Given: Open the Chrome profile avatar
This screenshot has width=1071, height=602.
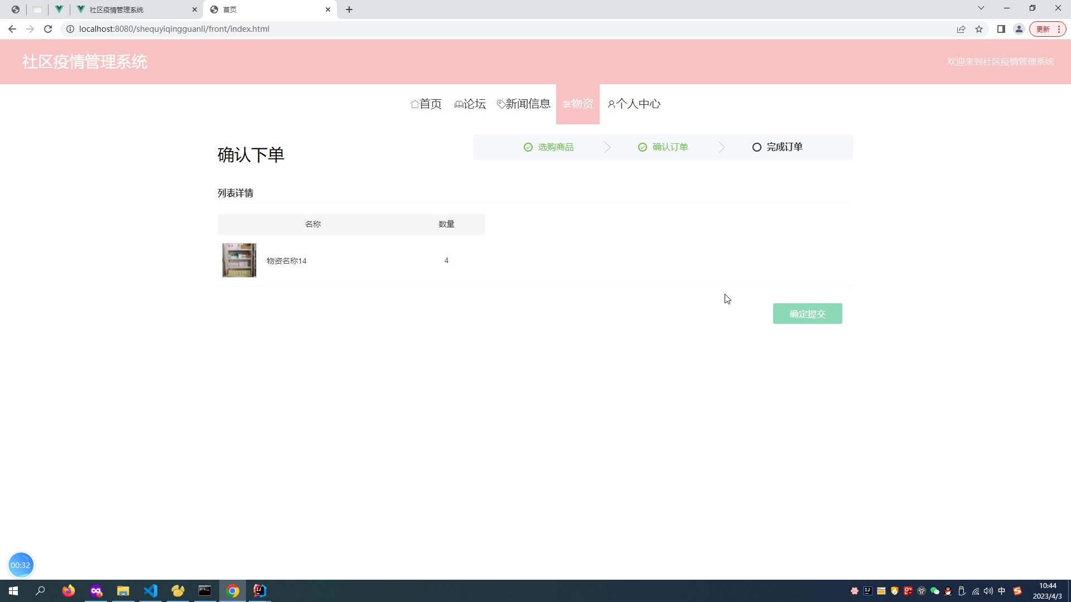Looking at the screenshot, I should click(1019, 30).
